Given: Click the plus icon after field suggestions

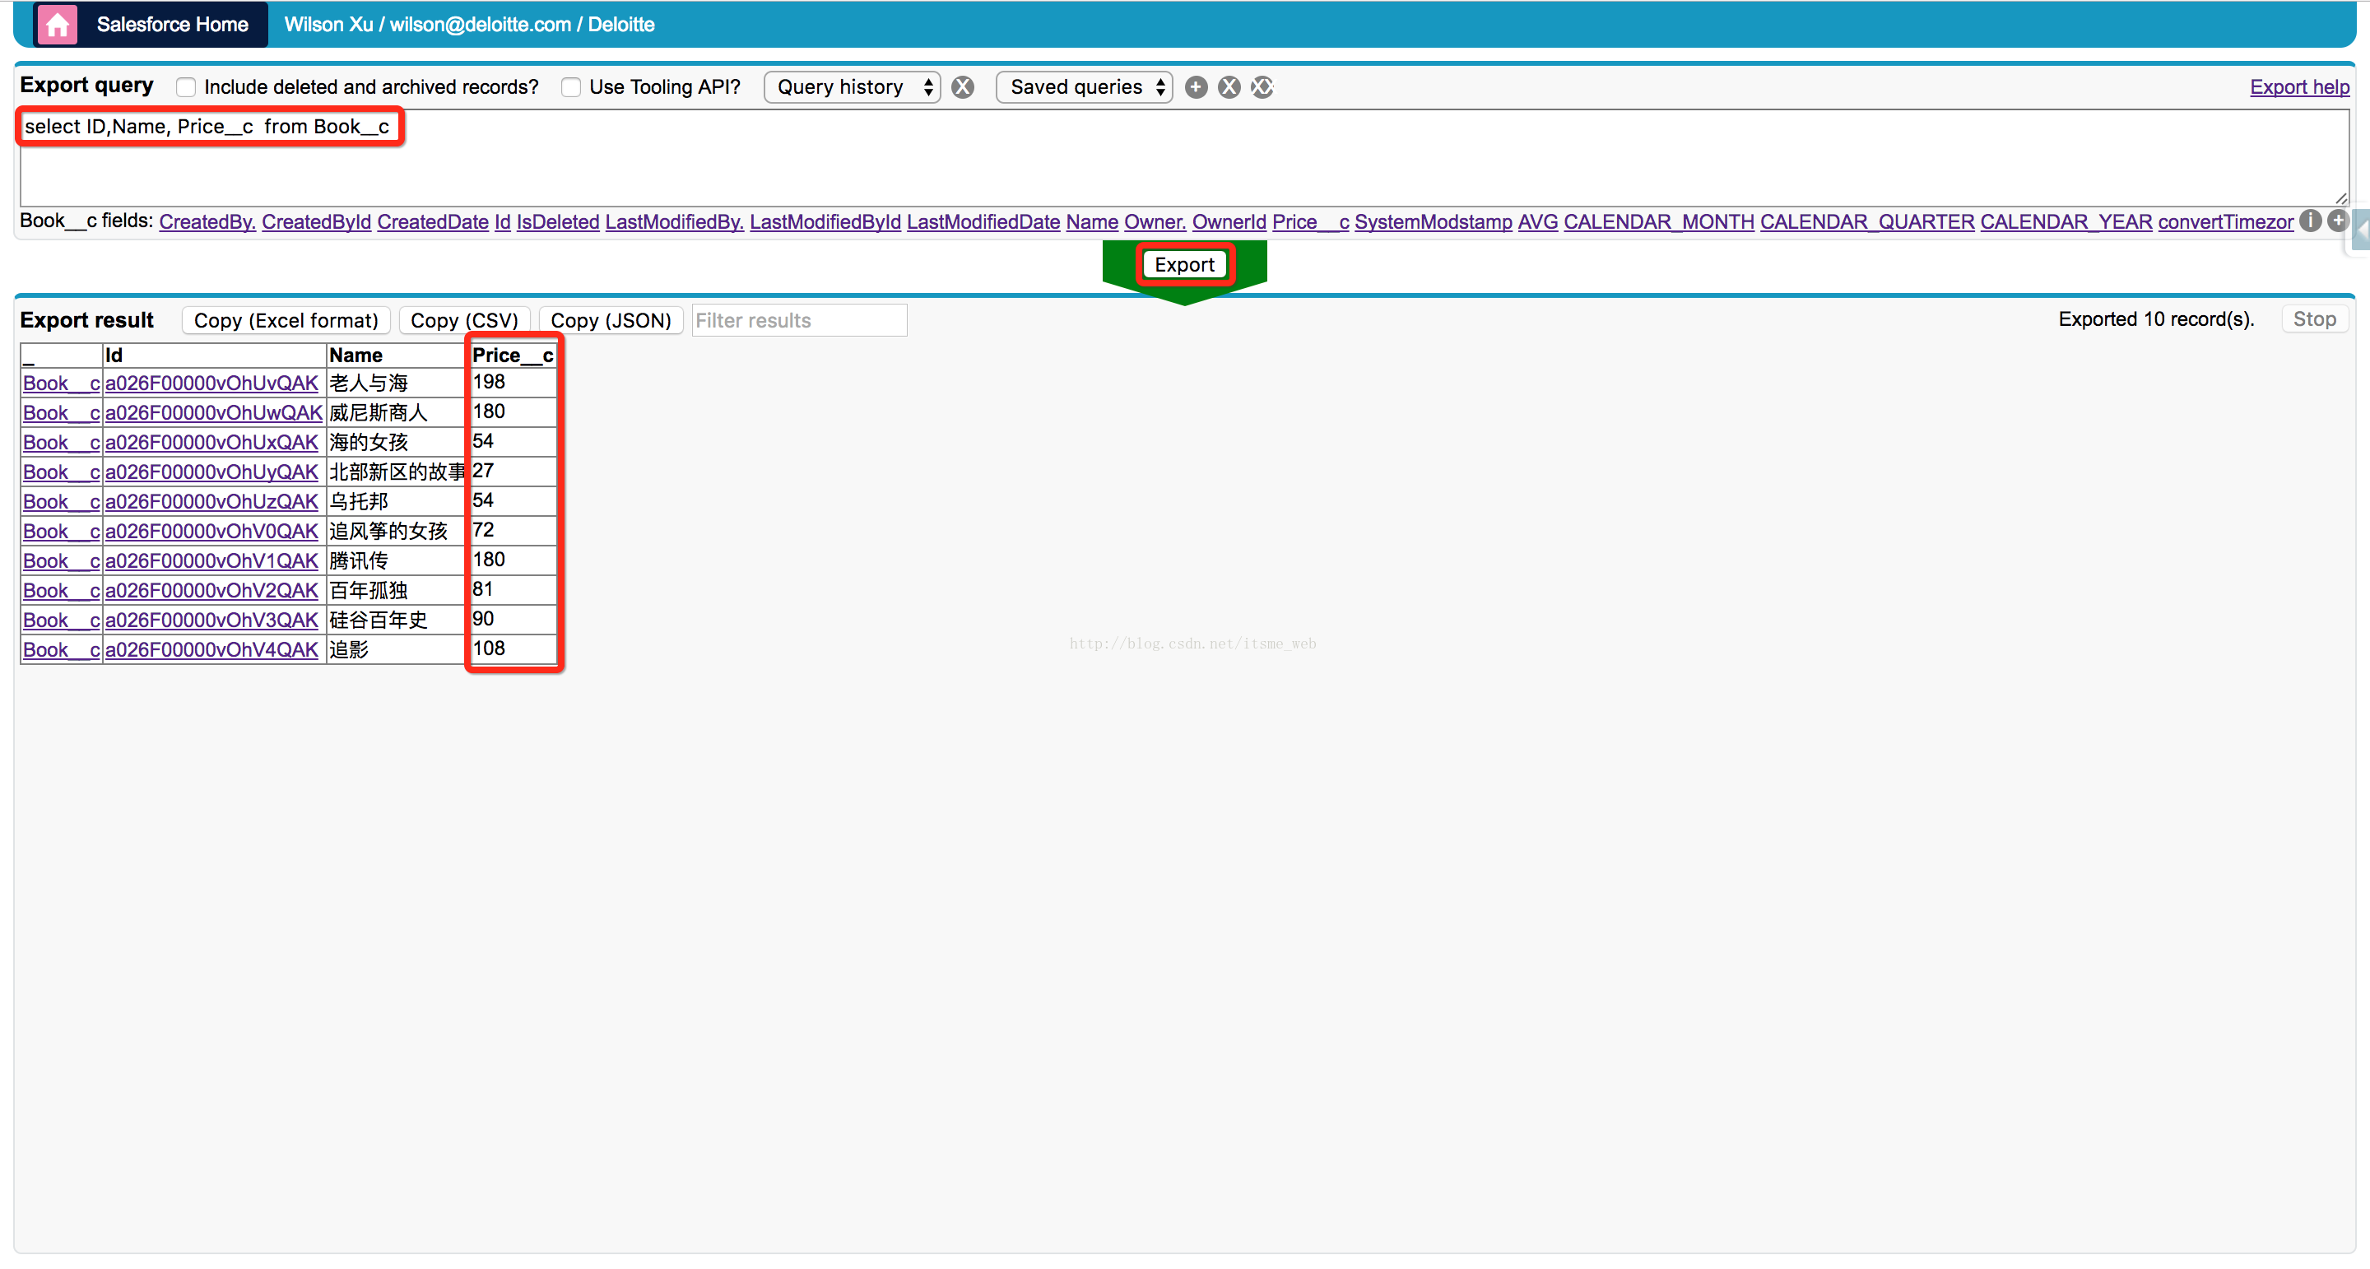Looking at the screenshot, I should point(2337,221).
